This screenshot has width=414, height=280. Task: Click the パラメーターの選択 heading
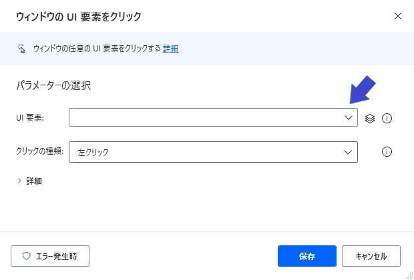(53, 86)
